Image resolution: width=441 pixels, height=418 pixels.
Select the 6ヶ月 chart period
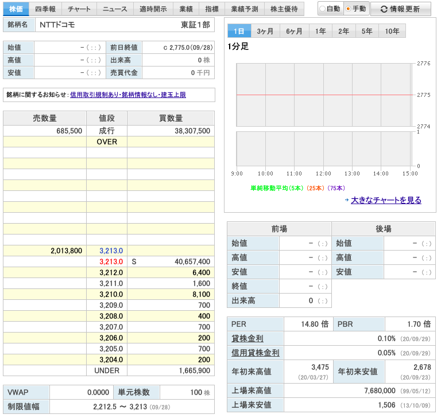pos(294,31)
